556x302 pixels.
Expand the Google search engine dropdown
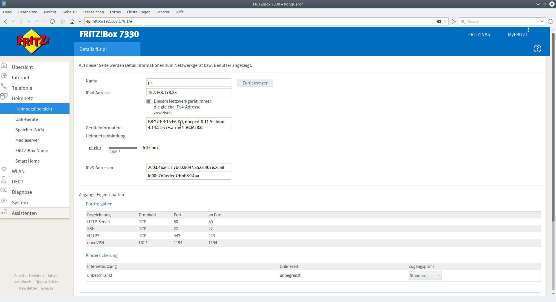click(542, 21)
